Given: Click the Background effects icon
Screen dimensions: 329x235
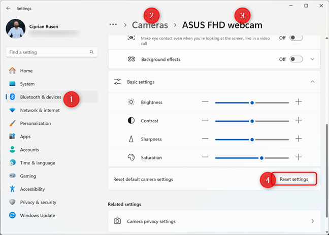Looking at the screenshot, I should coord(131,59).
